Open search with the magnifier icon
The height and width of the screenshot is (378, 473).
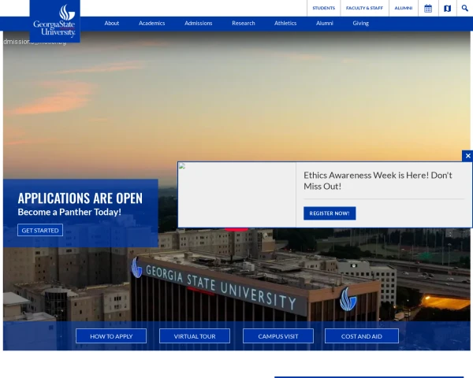465,8
